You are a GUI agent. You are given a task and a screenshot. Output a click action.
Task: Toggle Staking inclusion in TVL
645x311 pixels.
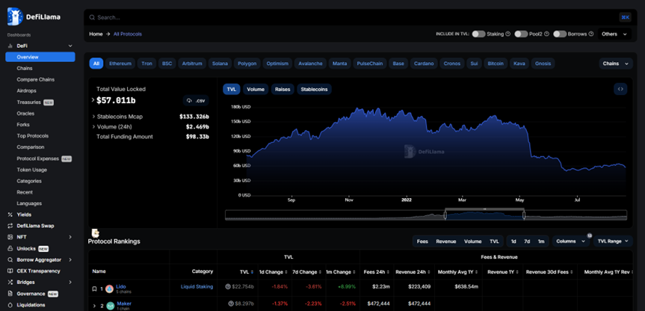(478, 34)
